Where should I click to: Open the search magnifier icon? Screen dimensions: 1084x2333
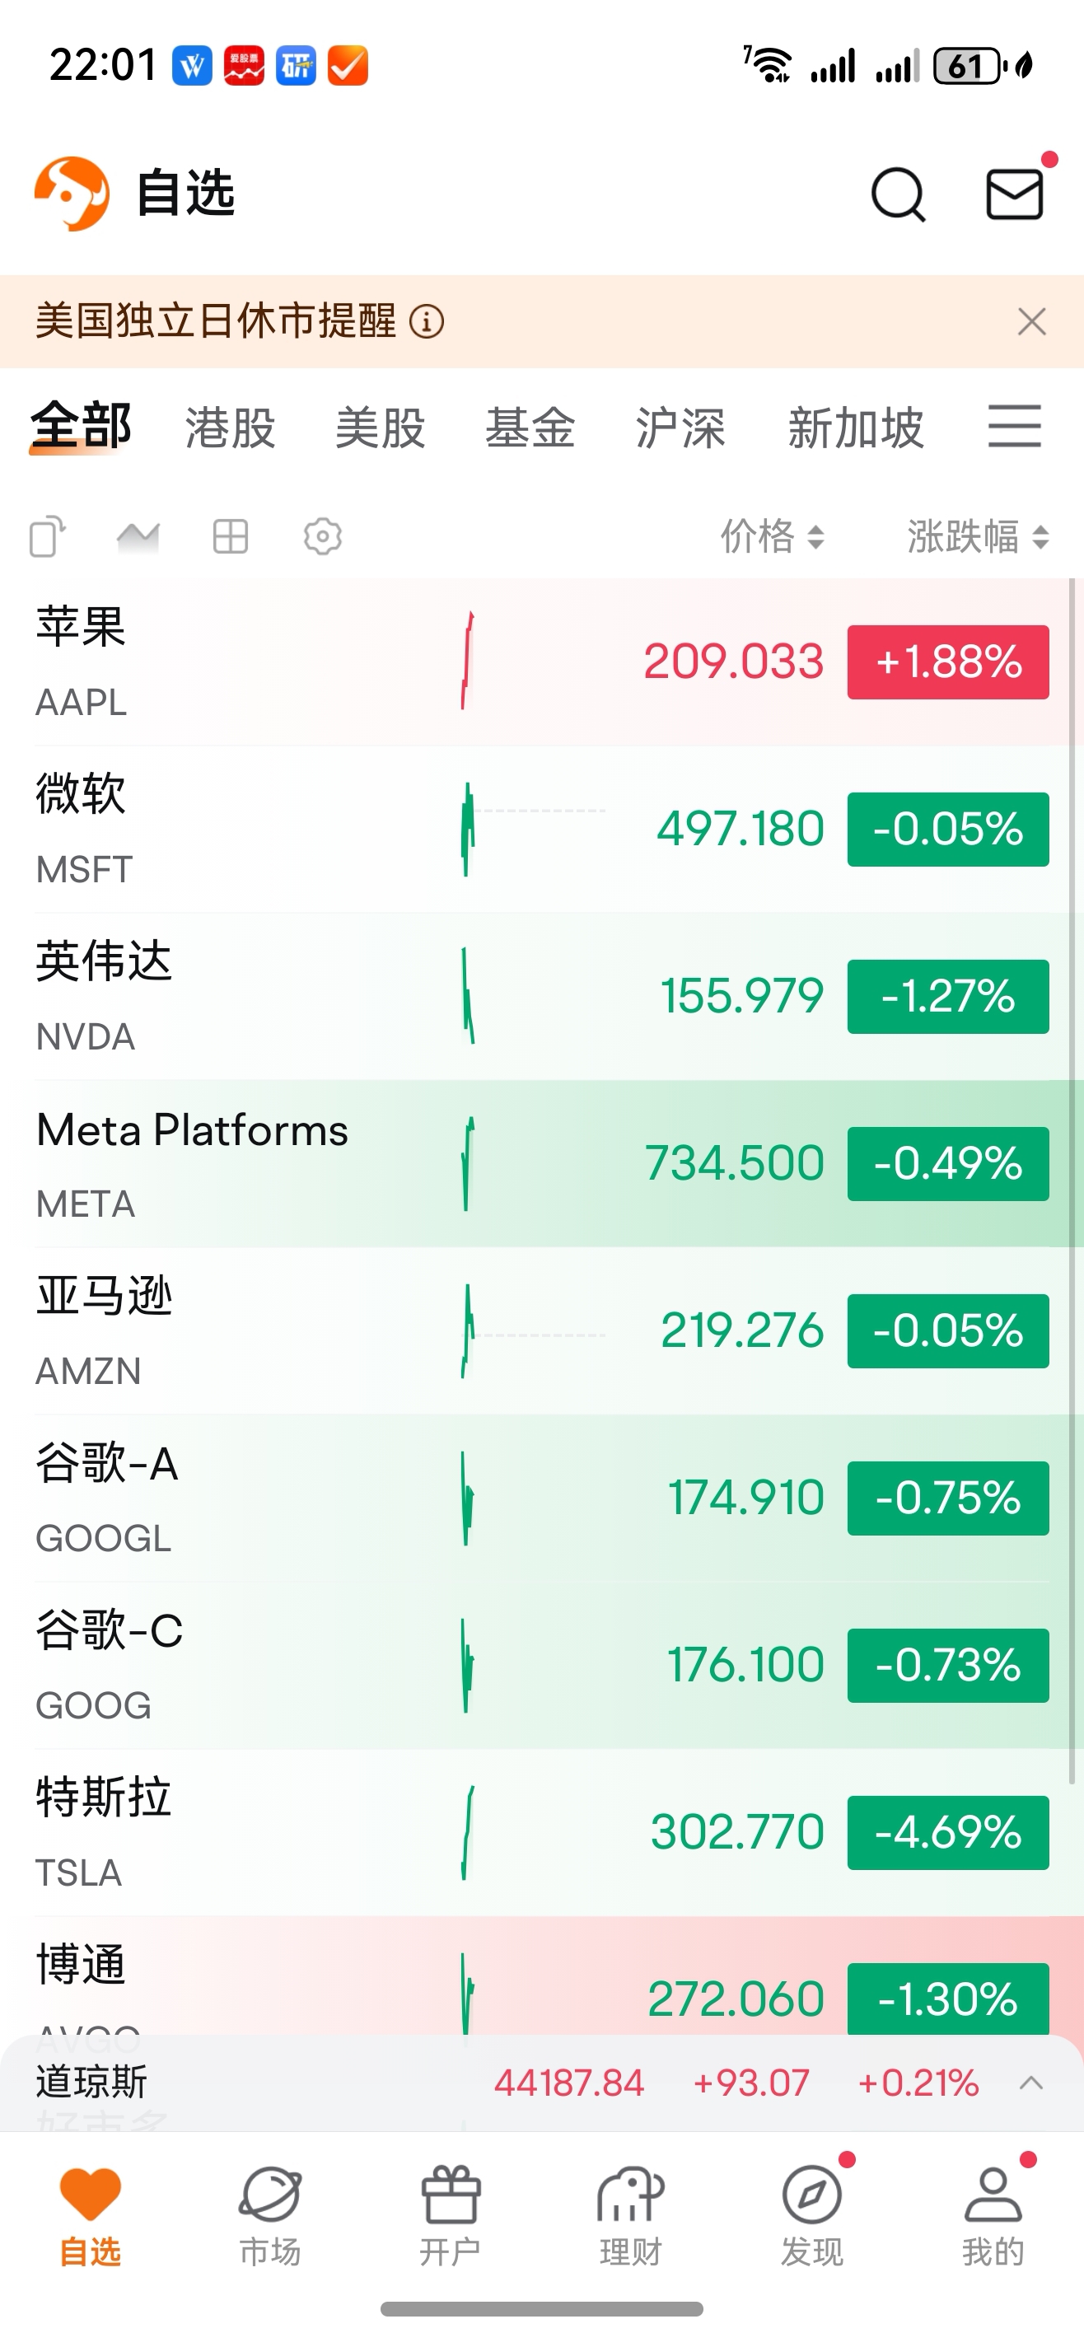click(x=898, y=194)
